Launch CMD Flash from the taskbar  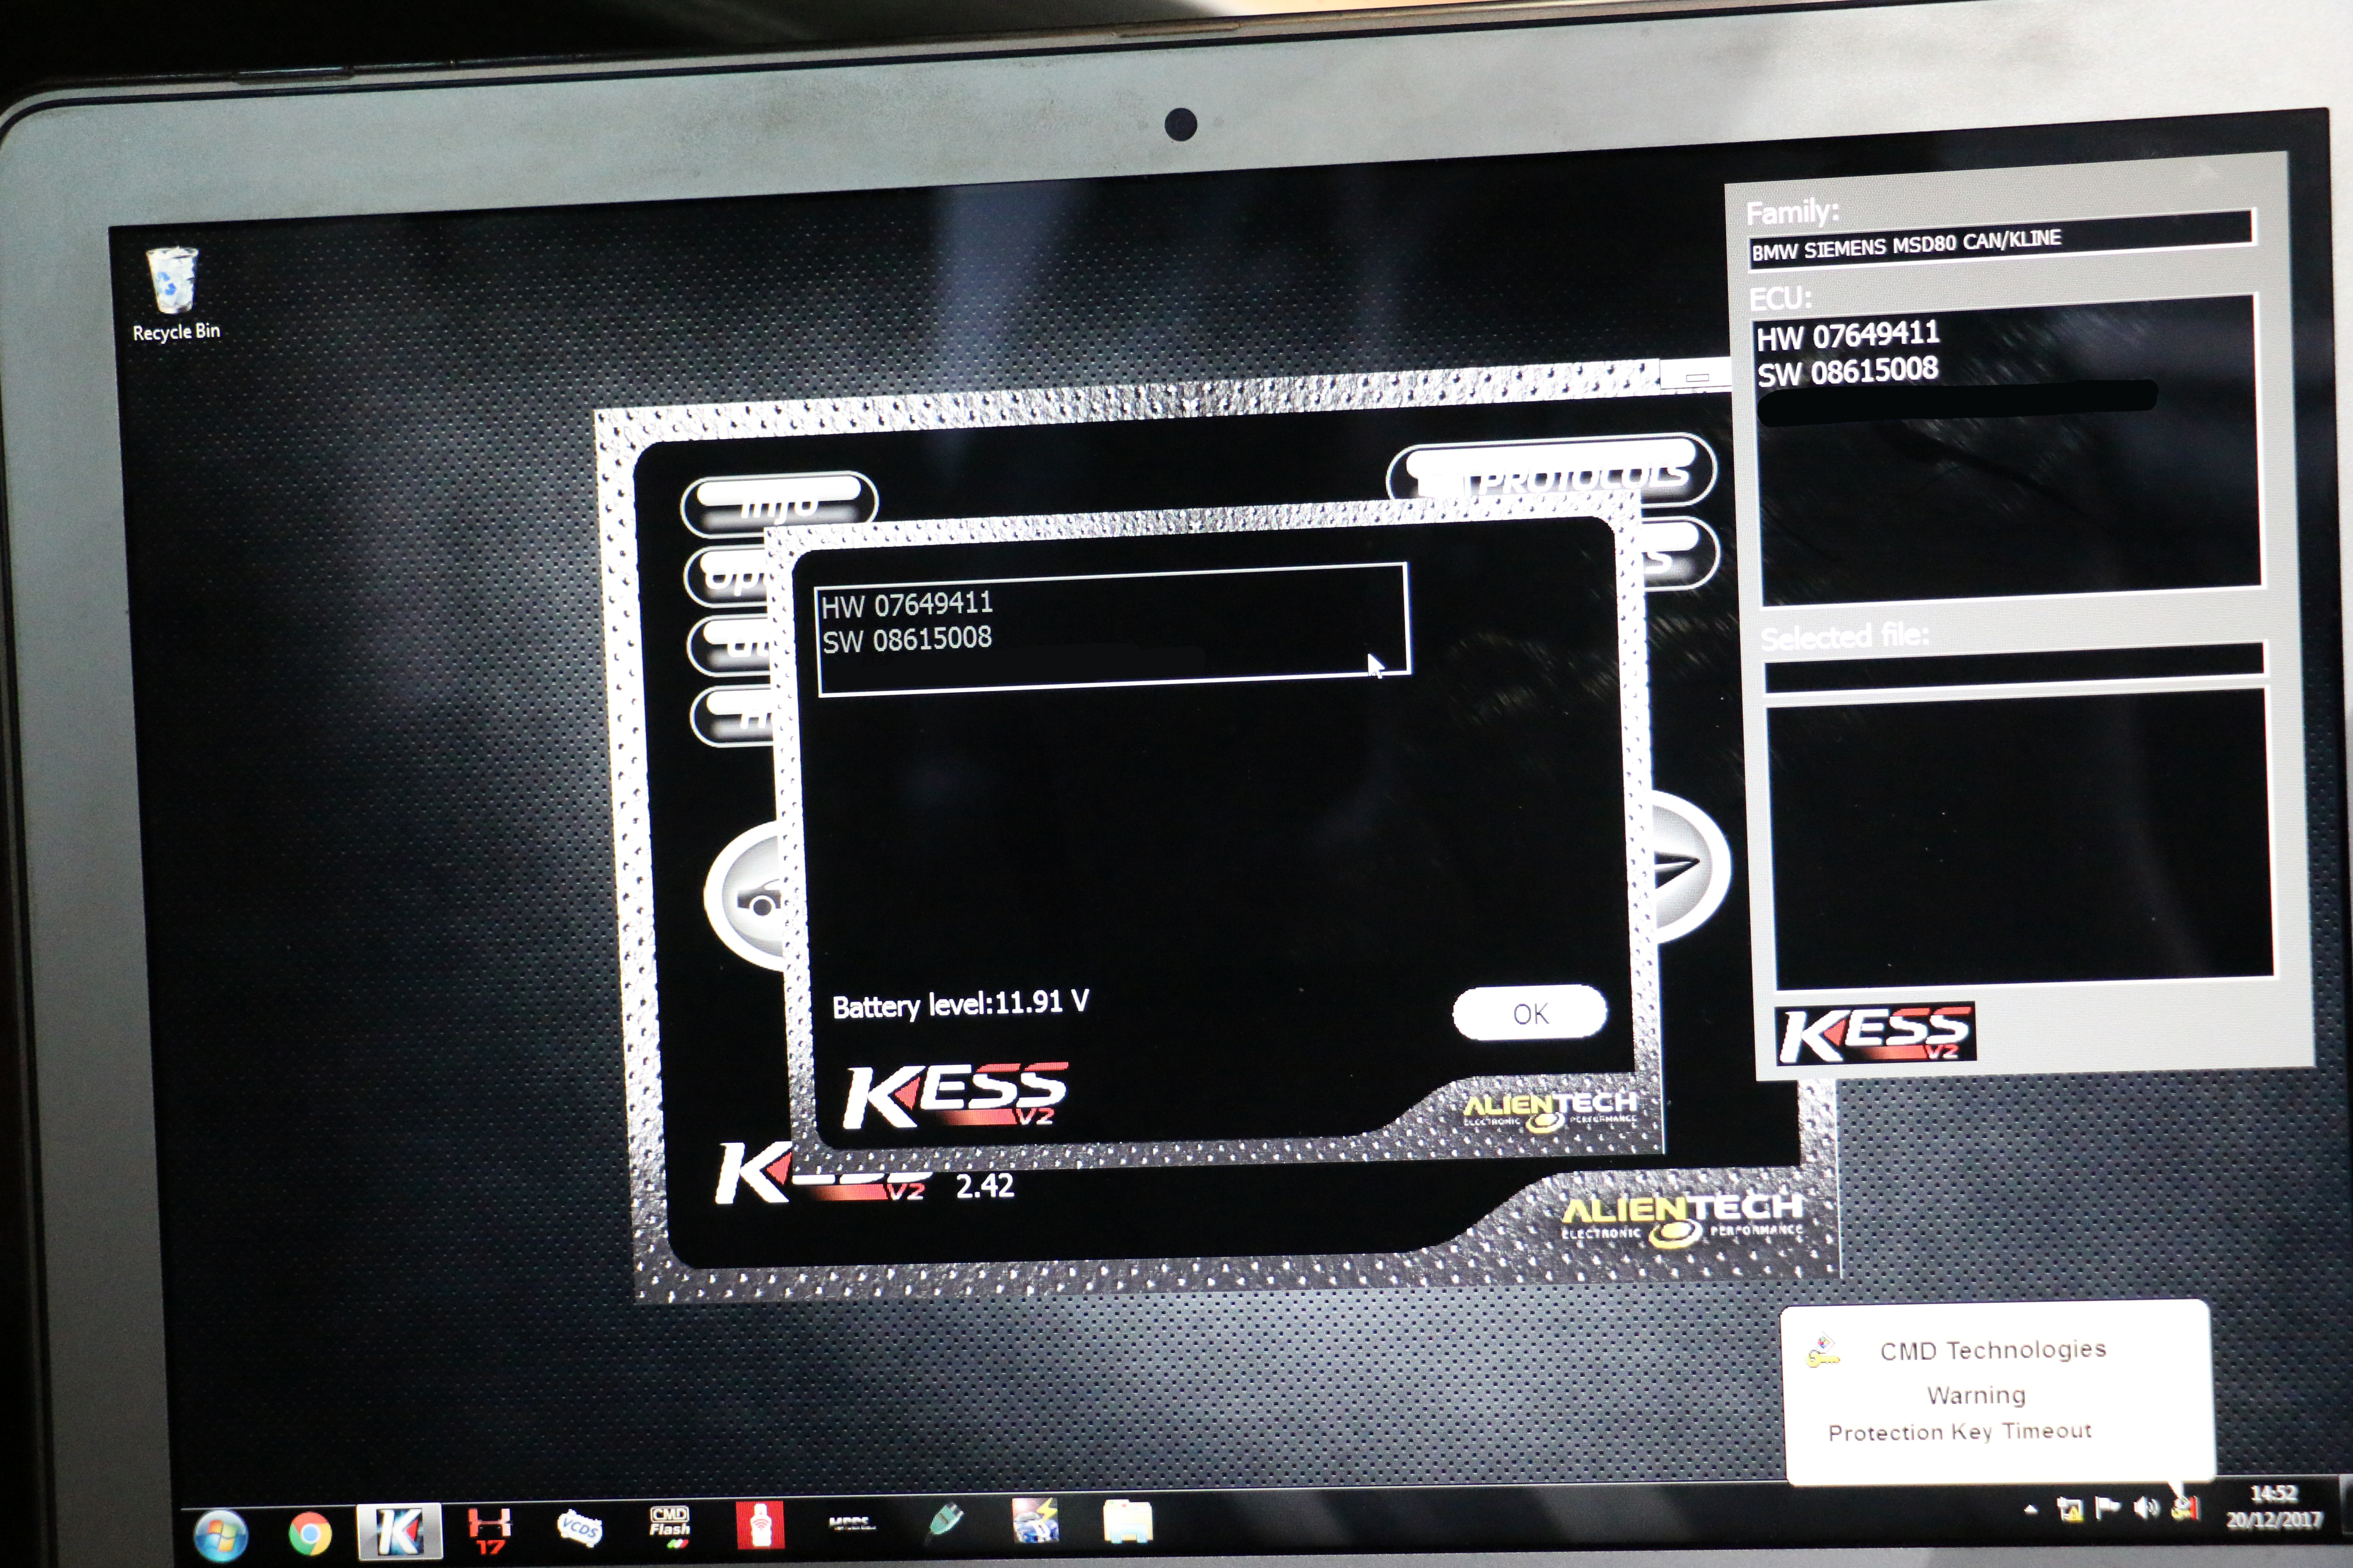pos(669,1527)
